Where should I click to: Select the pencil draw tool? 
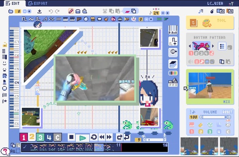71,11
